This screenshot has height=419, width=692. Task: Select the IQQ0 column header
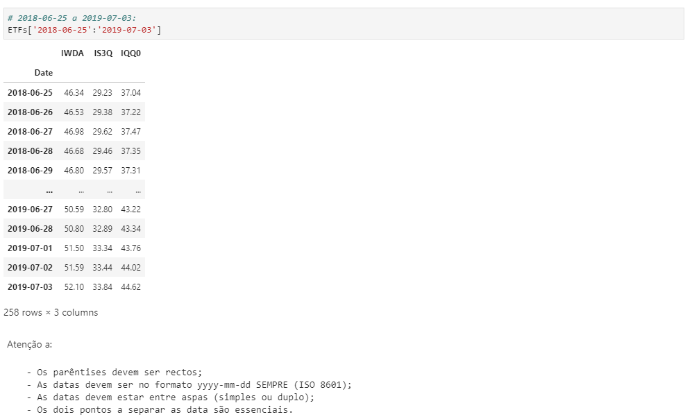(130, 53)
